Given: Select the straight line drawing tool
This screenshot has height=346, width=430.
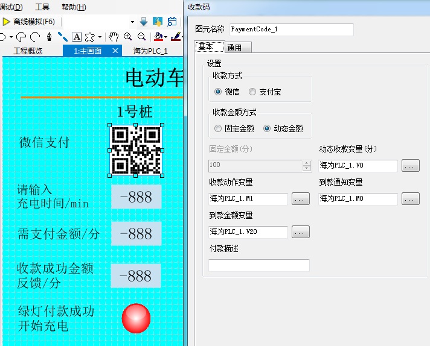Looking at the screenshot, I should 62,37.
